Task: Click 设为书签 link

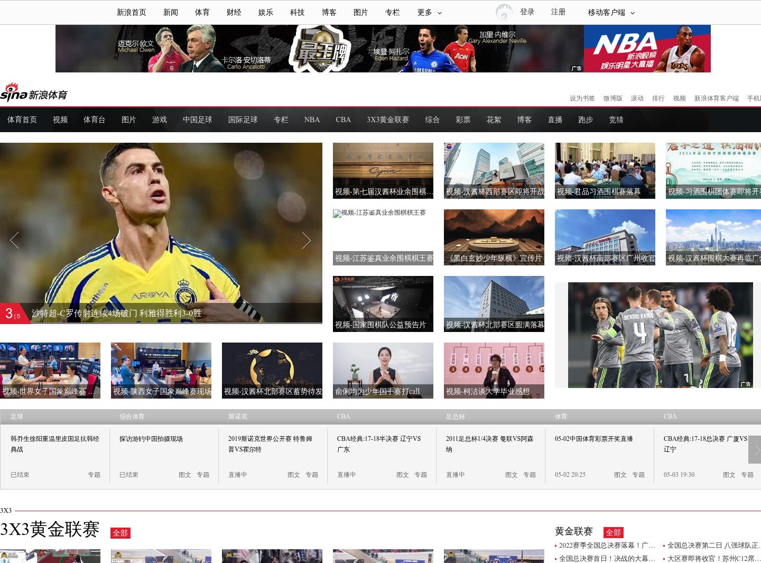Action: coord(582,98)
